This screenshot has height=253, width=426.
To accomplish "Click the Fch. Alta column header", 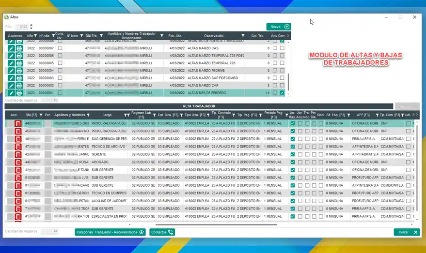I will coord(174,36).
